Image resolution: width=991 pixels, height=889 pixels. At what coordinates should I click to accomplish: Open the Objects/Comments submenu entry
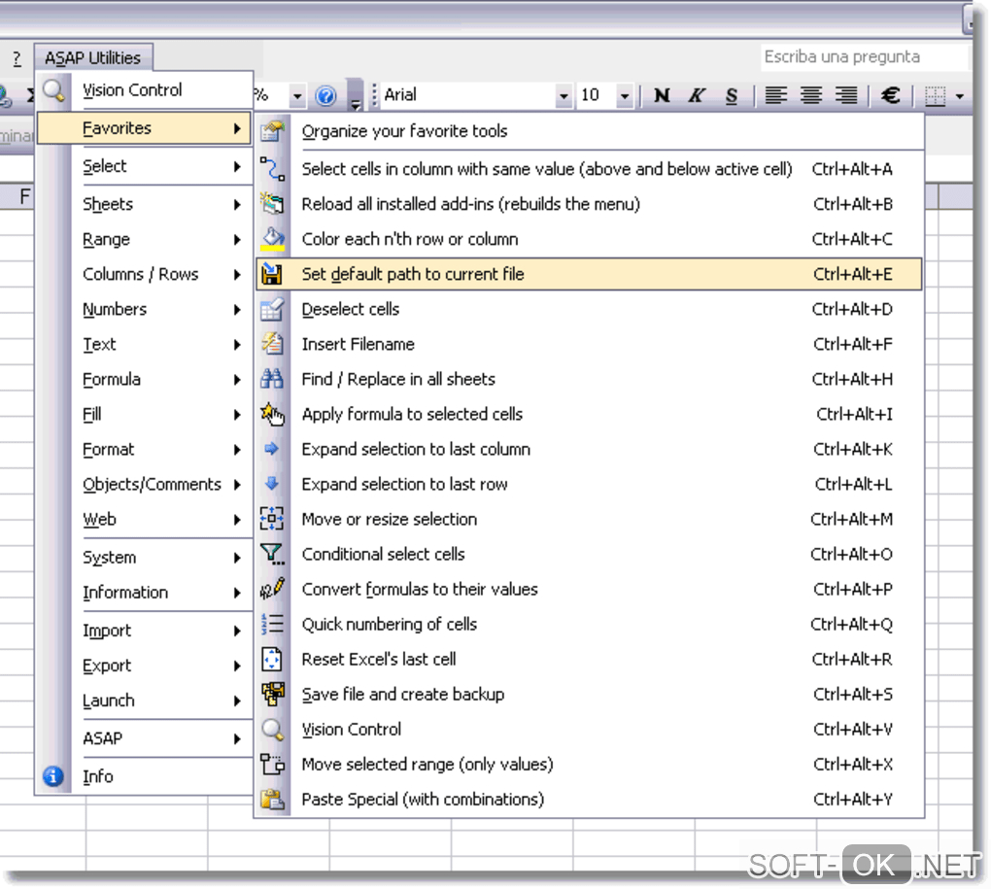point(146,484)
